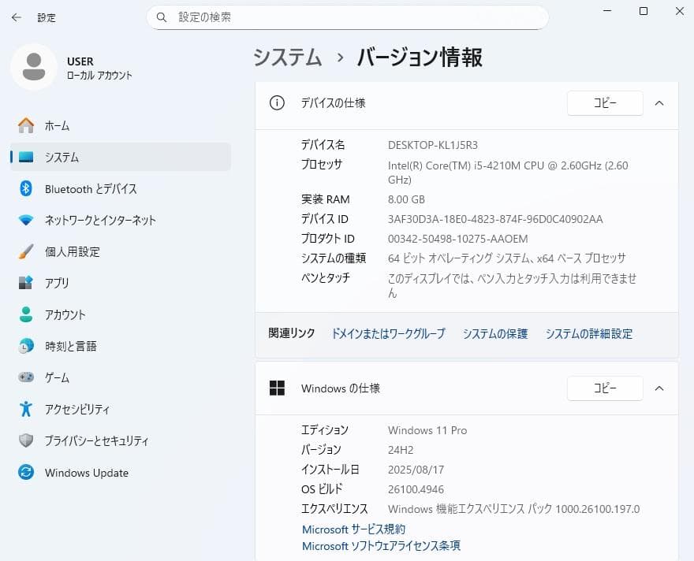Viewport: 694px width, 561px height.
Task: Open ドメインまたはワークグループ link
Action: (x=389, y=333)
